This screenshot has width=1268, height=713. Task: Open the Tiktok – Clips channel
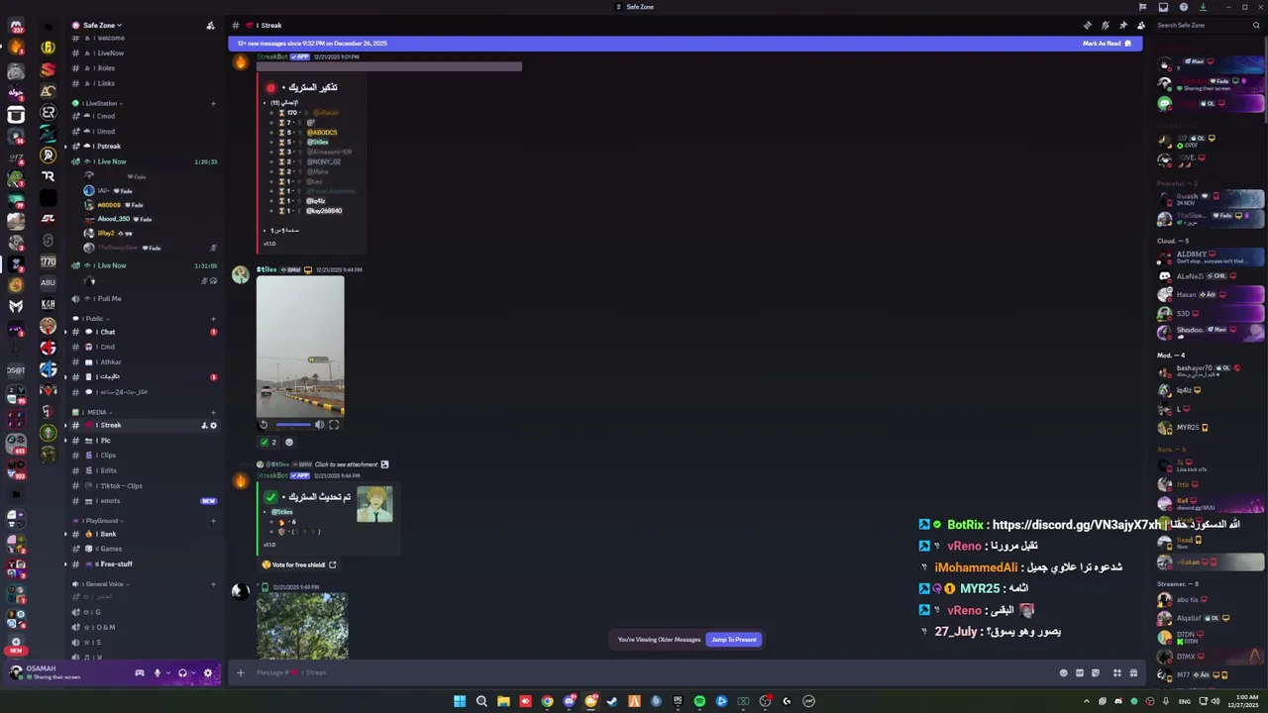(144, 486)
